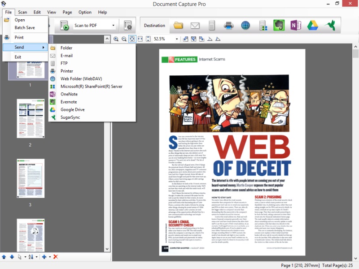This screenshot has width=359, height=269.
Task: Open the Scan to PDF job dropdown
Action: [113, 26]
